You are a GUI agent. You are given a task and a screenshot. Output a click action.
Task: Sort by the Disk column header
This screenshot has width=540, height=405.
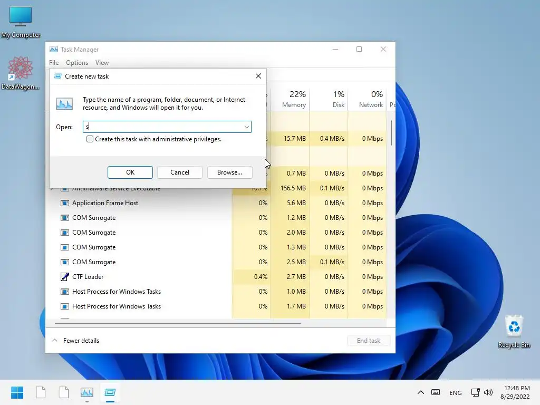329,99
